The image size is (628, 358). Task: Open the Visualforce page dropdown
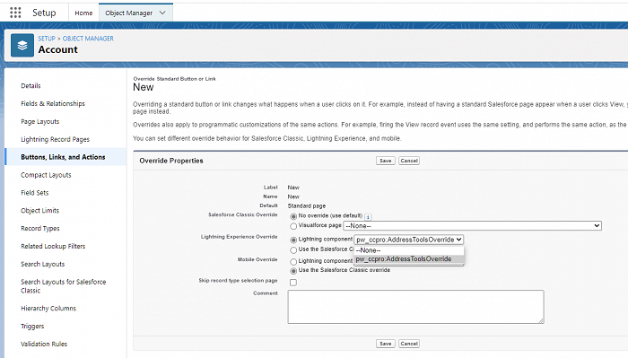(x=472, y=226)
